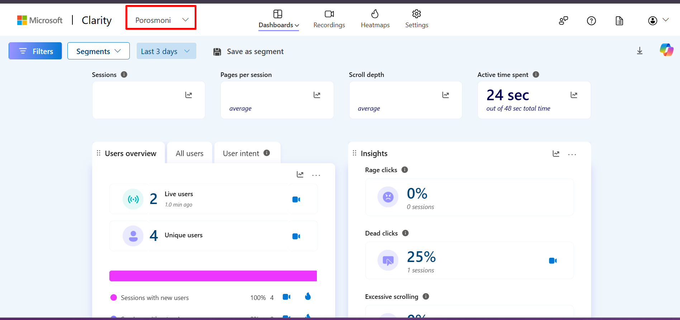Image resolution: width=680 pixels, height=320 pixels.
Task: Click the Dead clicks info icon
Action: (405, 233)
